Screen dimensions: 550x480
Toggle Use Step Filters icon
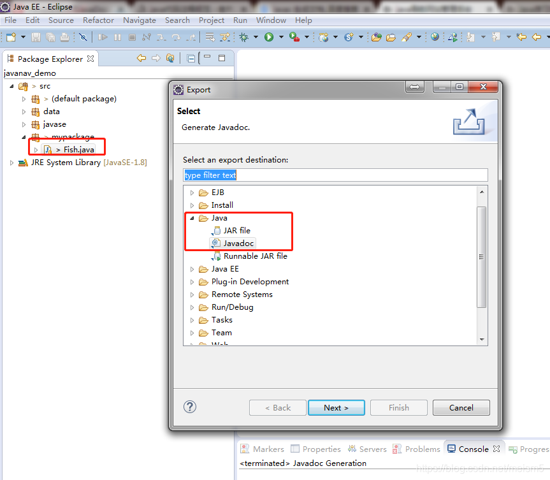tap(225, 37)
